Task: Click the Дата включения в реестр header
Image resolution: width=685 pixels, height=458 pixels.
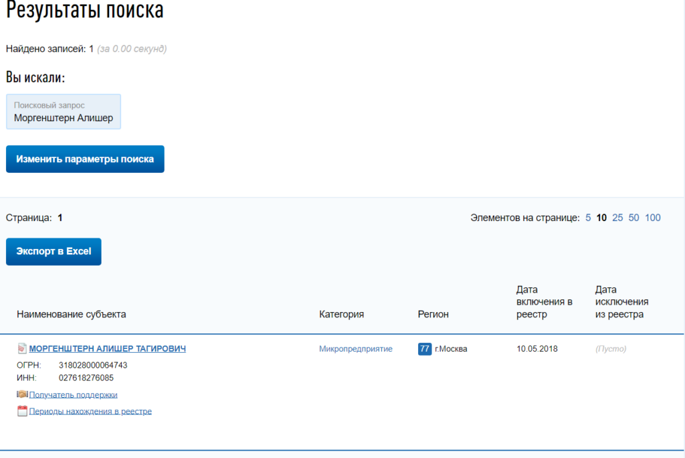Action: [x=544, y=302]
